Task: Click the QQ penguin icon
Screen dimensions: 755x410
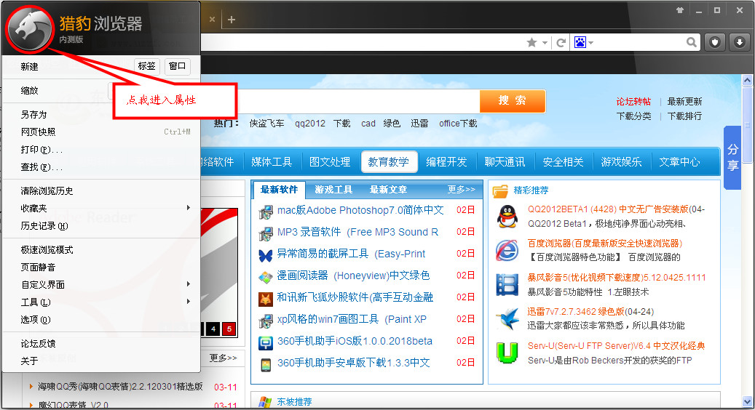Action: (x=507, y=217)
